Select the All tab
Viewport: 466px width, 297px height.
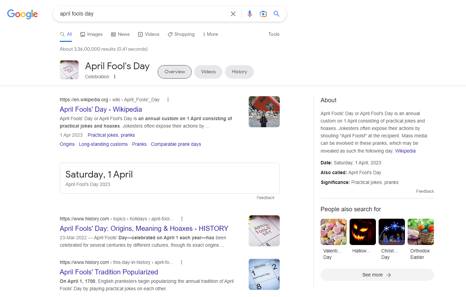click(x=66, y=34)
